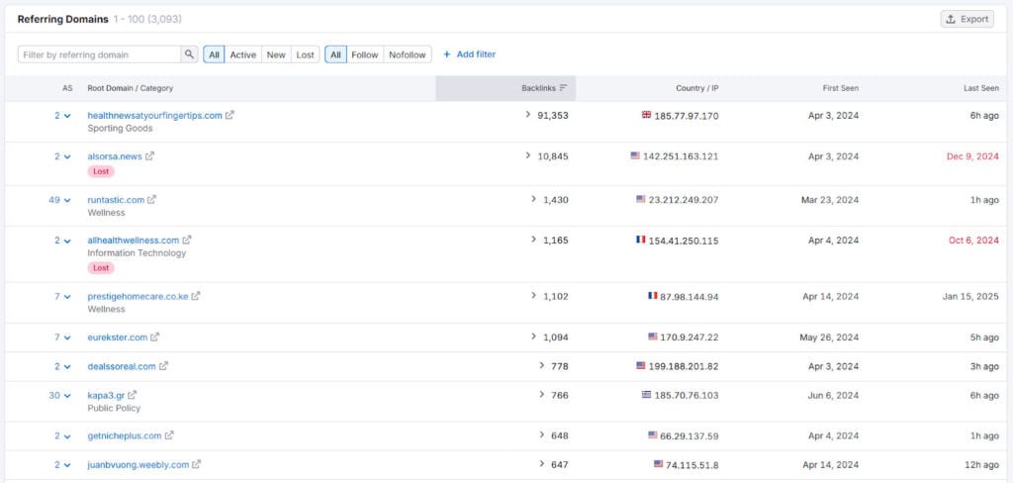Open external link icon beside juanbvuong.weebly.com
Image resolution: width=1013 pixels, height=483 pixels.
[197, 464]
